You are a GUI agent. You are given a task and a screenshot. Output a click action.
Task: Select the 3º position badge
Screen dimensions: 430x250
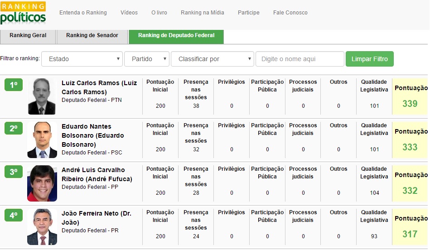[14, 172]
